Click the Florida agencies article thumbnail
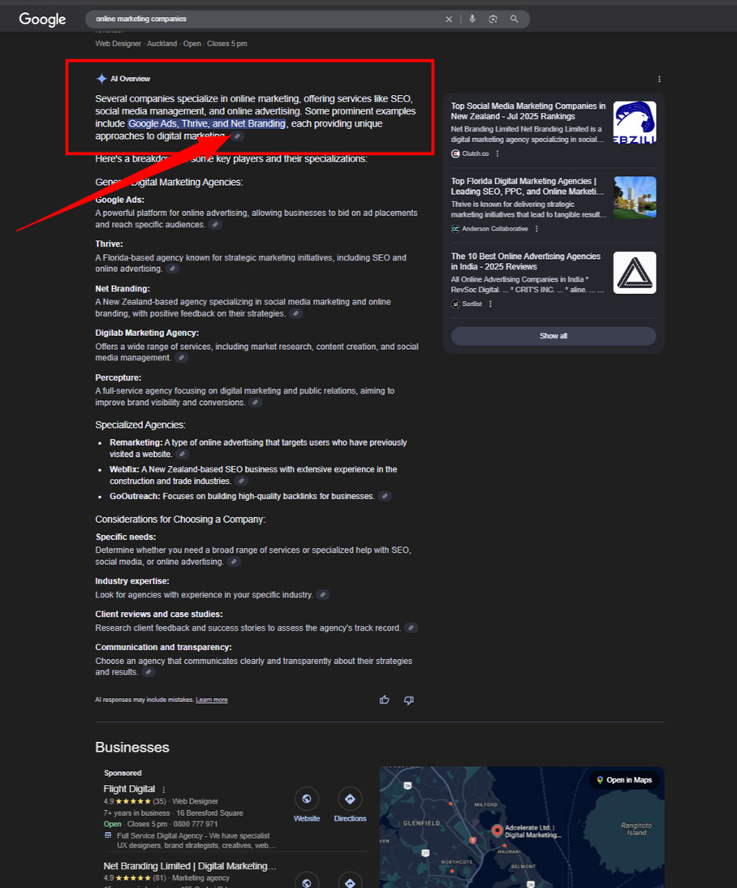The width and height of the screenshot is (737, 888). (x=635, y=197)
